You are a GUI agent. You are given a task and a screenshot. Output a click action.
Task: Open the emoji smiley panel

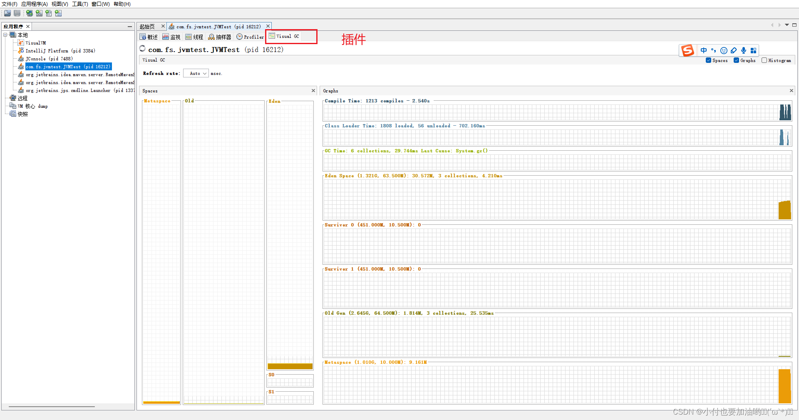pos(724,50)
